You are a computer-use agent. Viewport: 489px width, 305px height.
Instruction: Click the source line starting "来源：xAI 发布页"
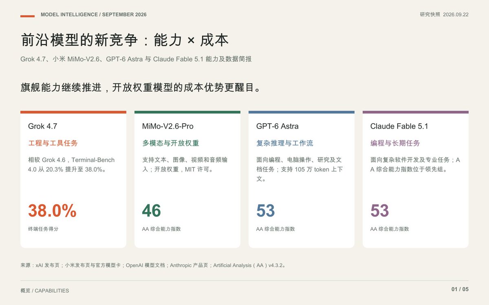[153, 266]
